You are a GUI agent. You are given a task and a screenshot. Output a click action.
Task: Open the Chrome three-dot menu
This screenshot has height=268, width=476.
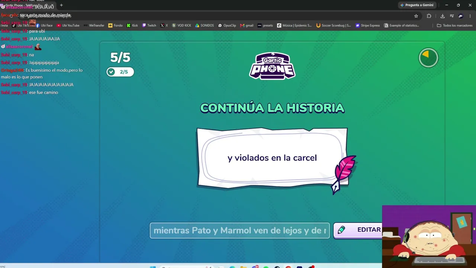470,16
